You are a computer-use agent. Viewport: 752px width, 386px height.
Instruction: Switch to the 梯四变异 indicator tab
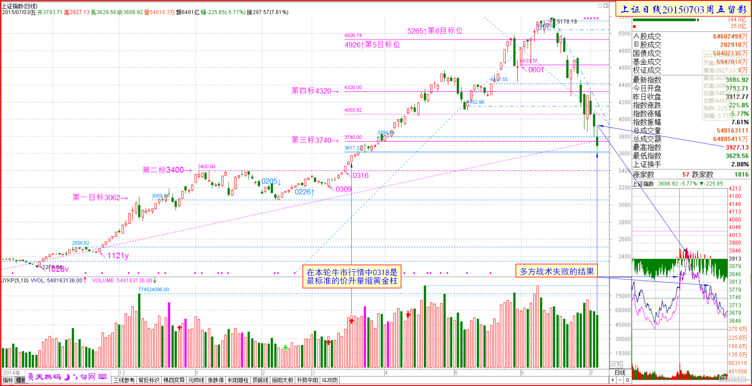tap(174, 380)
